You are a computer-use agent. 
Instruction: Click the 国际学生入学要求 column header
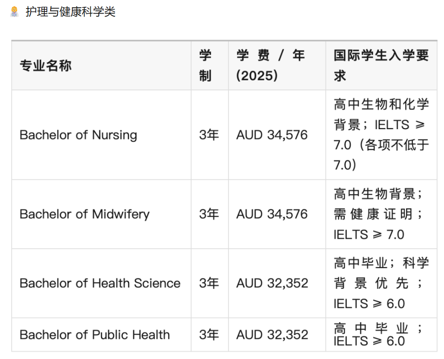(381, 66)
